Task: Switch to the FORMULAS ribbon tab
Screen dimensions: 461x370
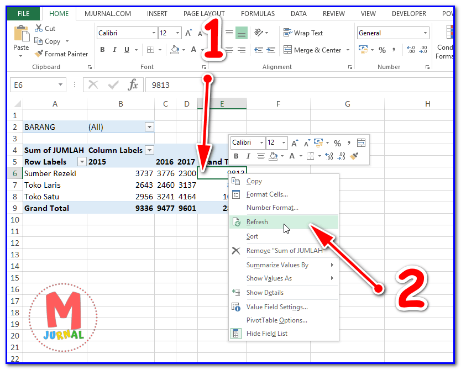Action: coord(258,13)
